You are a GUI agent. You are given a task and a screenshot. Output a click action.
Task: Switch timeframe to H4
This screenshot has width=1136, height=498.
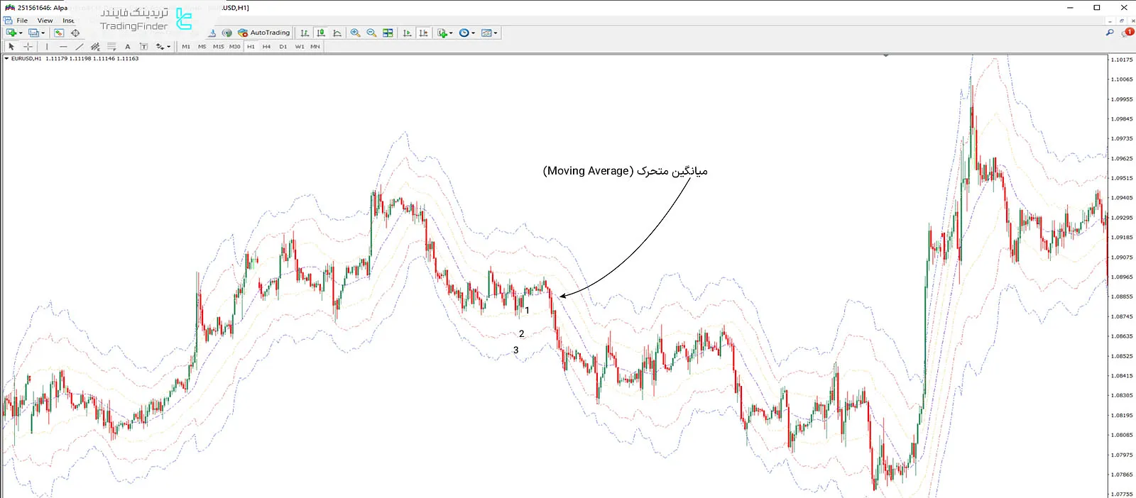pyautogui.click(x=266, y=47)
